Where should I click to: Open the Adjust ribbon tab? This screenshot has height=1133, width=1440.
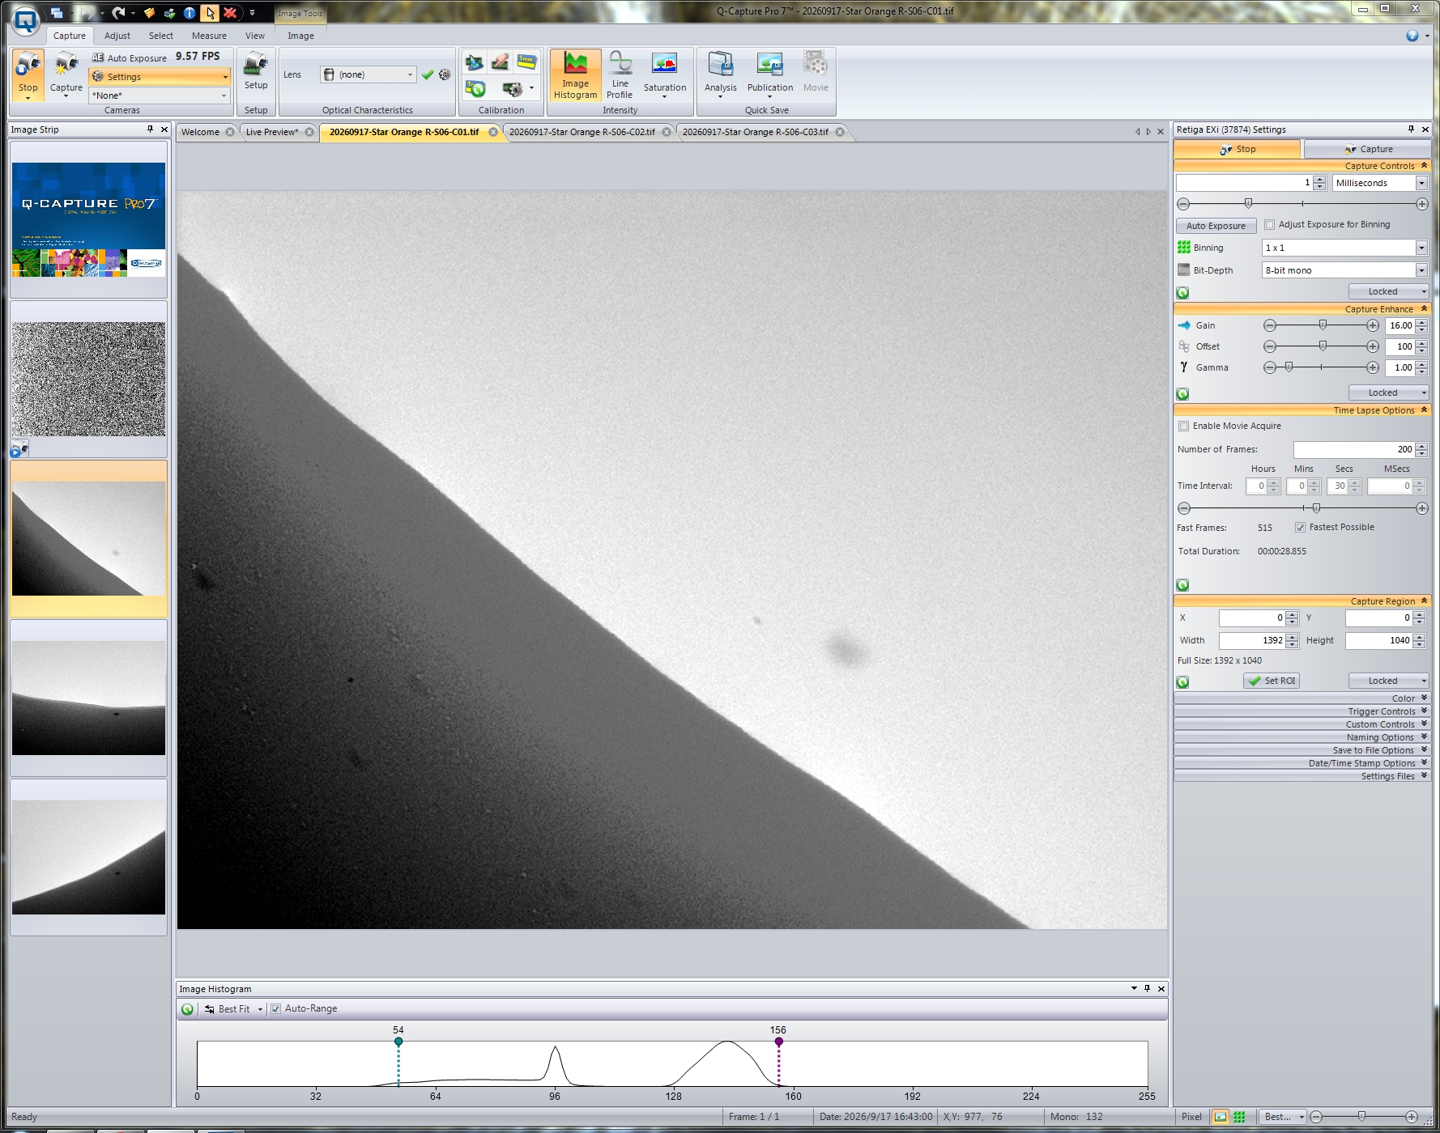[x=117, y=36]
